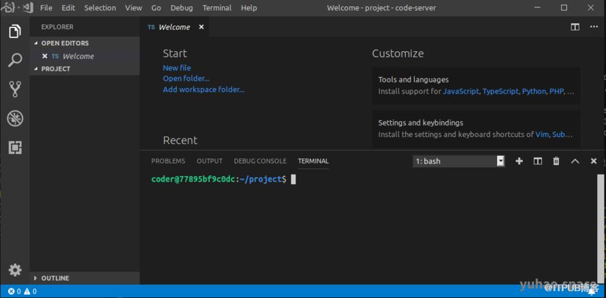
Task: Install PHP support link
Action: [x=556, y=92]
